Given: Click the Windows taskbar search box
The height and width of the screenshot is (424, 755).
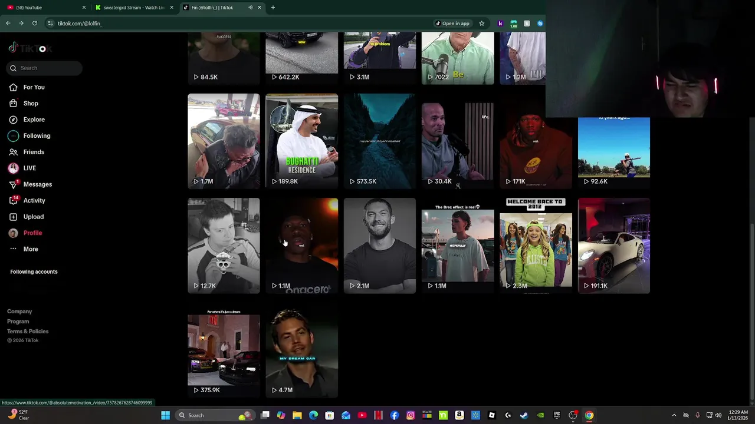Looking at the screenshot, I should pyautogui.click(x=215, y=416).
